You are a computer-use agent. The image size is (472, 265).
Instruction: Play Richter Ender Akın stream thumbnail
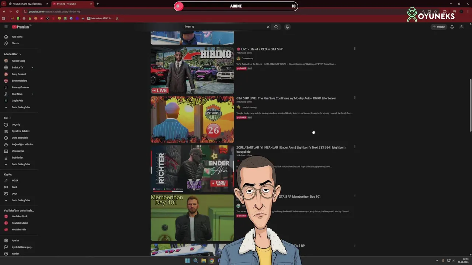click(192, 169)
